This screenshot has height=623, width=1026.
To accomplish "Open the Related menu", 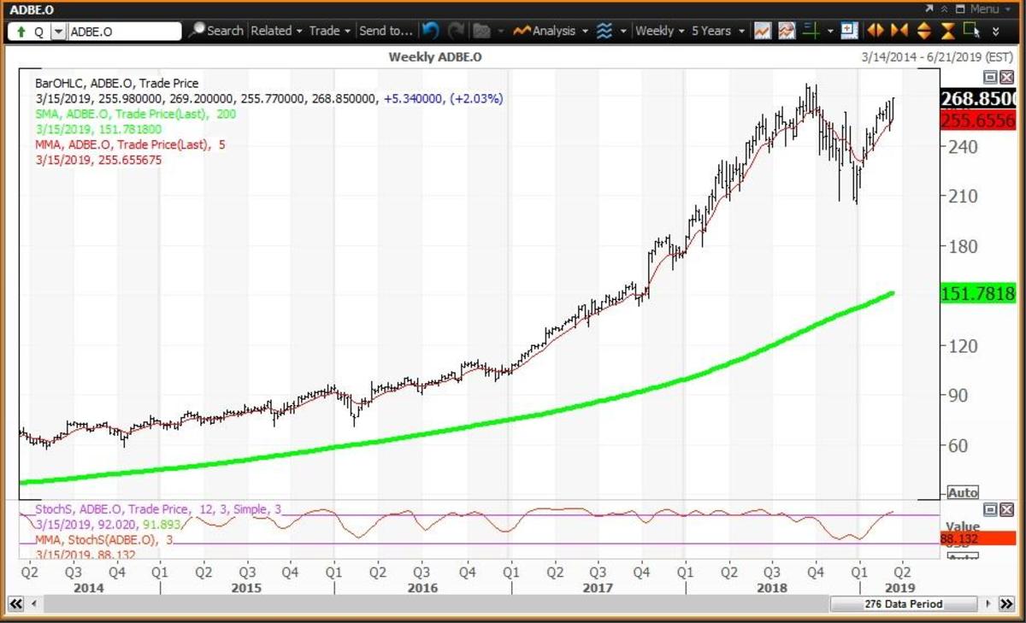I will (271, 31).
